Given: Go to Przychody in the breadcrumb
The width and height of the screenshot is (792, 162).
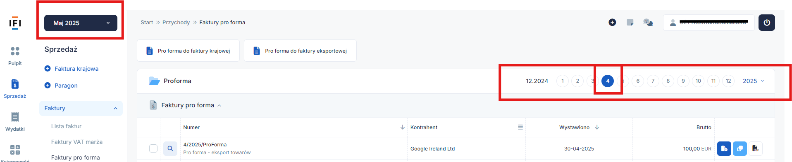Looking at the screenshot, I should (x=176, y=22).
